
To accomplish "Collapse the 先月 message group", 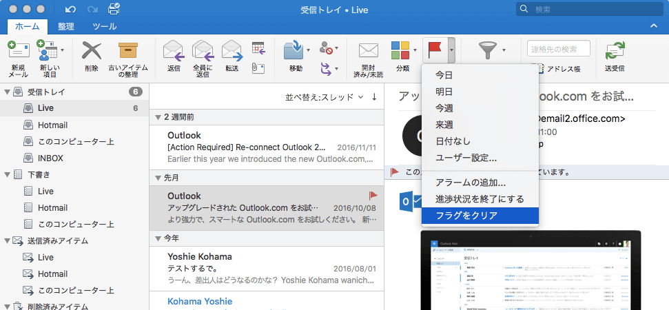I will (158, 178).
